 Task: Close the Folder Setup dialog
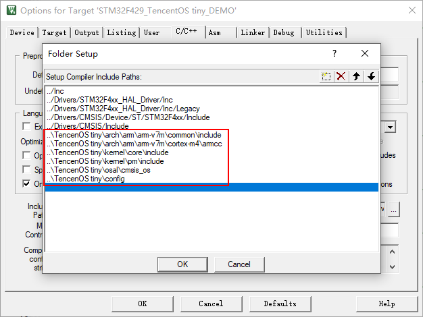pyautogui.click(x=365, y=53)
